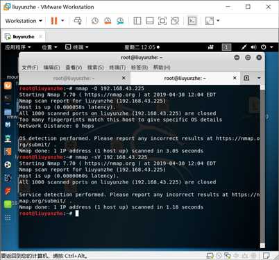Viewport: 279px width, 260px height.
Task: Launch the orange pen-box dock icon
Action: (x=8, y=152)
